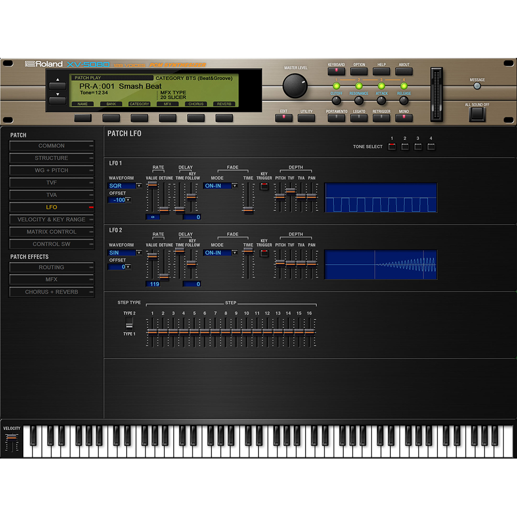The width and height of the screenshot is (517, 517).
Task: Select Tone 3 in Tone Select
Action: [x=418, y=147]
